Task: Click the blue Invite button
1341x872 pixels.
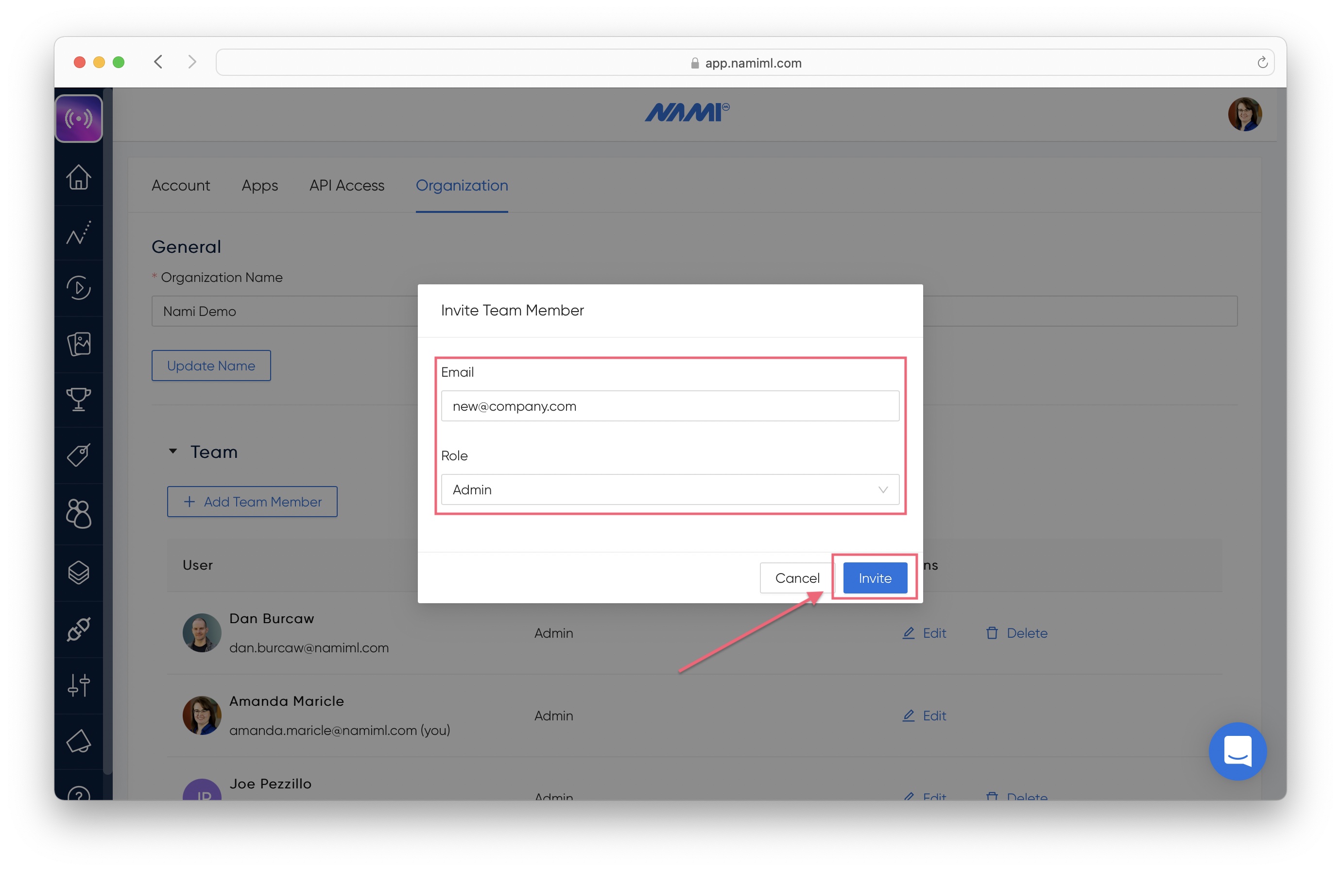Action: pyautogui.click(x=875, y=578)
